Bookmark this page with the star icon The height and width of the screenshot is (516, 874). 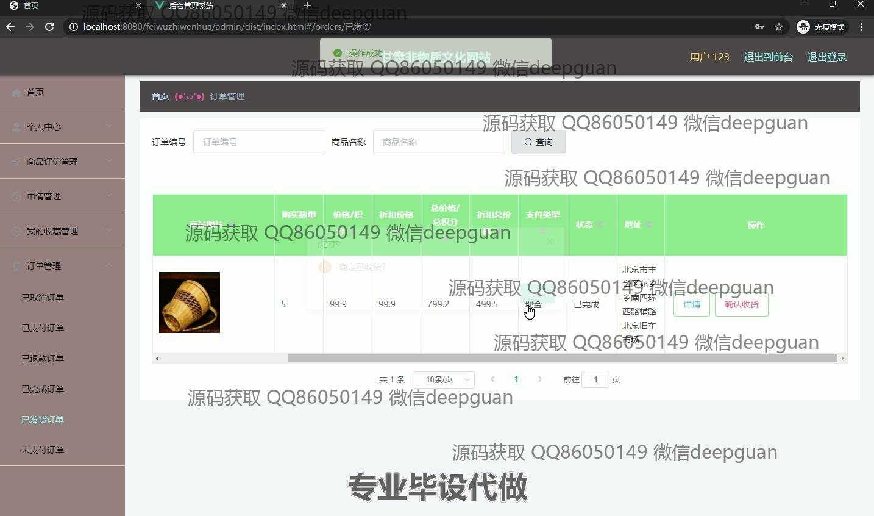point(778,27)
